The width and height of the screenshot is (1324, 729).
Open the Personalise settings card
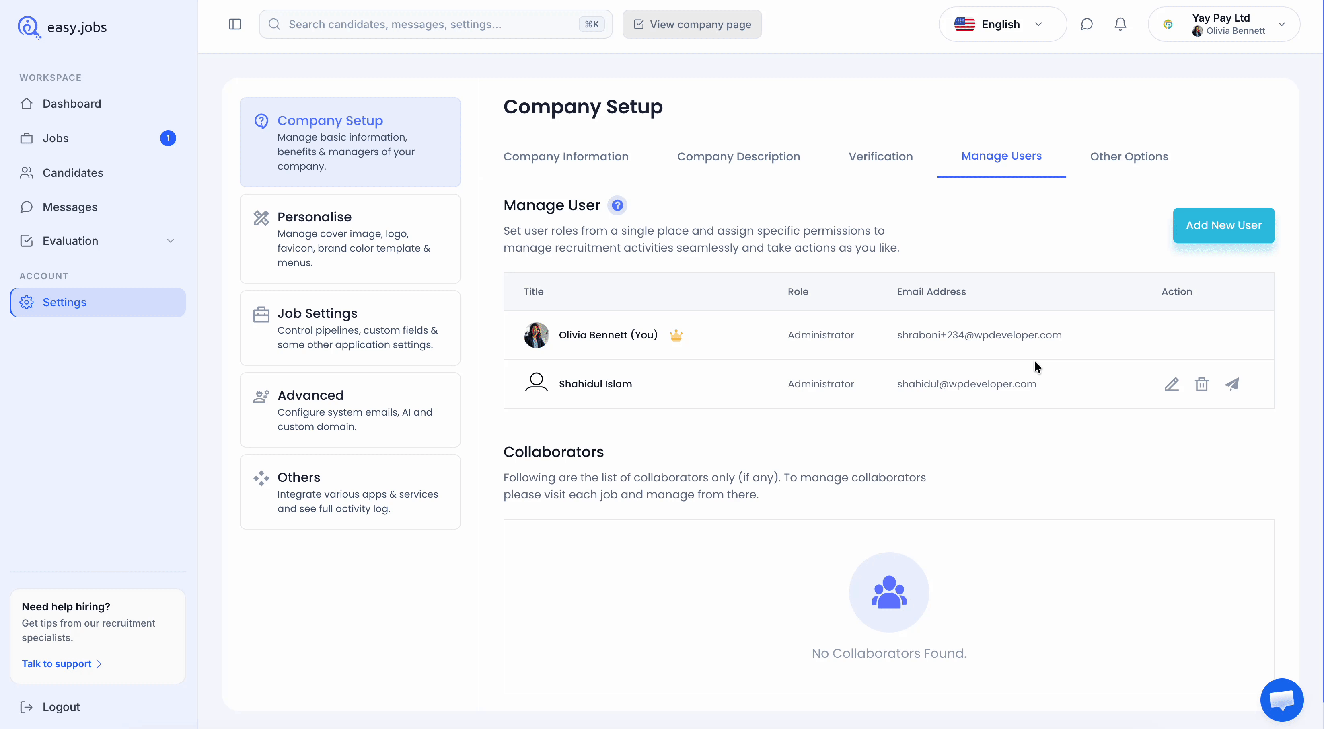pos(350,239)
